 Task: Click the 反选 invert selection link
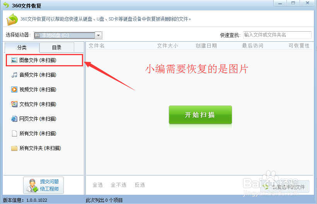(x=140, y=185)
